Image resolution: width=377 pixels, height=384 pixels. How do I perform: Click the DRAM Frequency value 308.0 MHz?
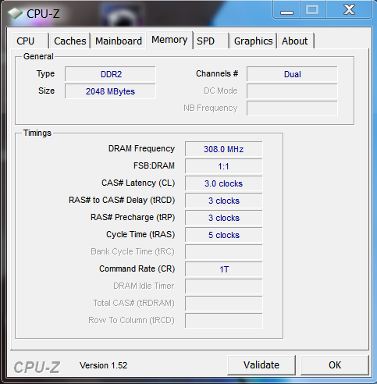coord(224,149)
